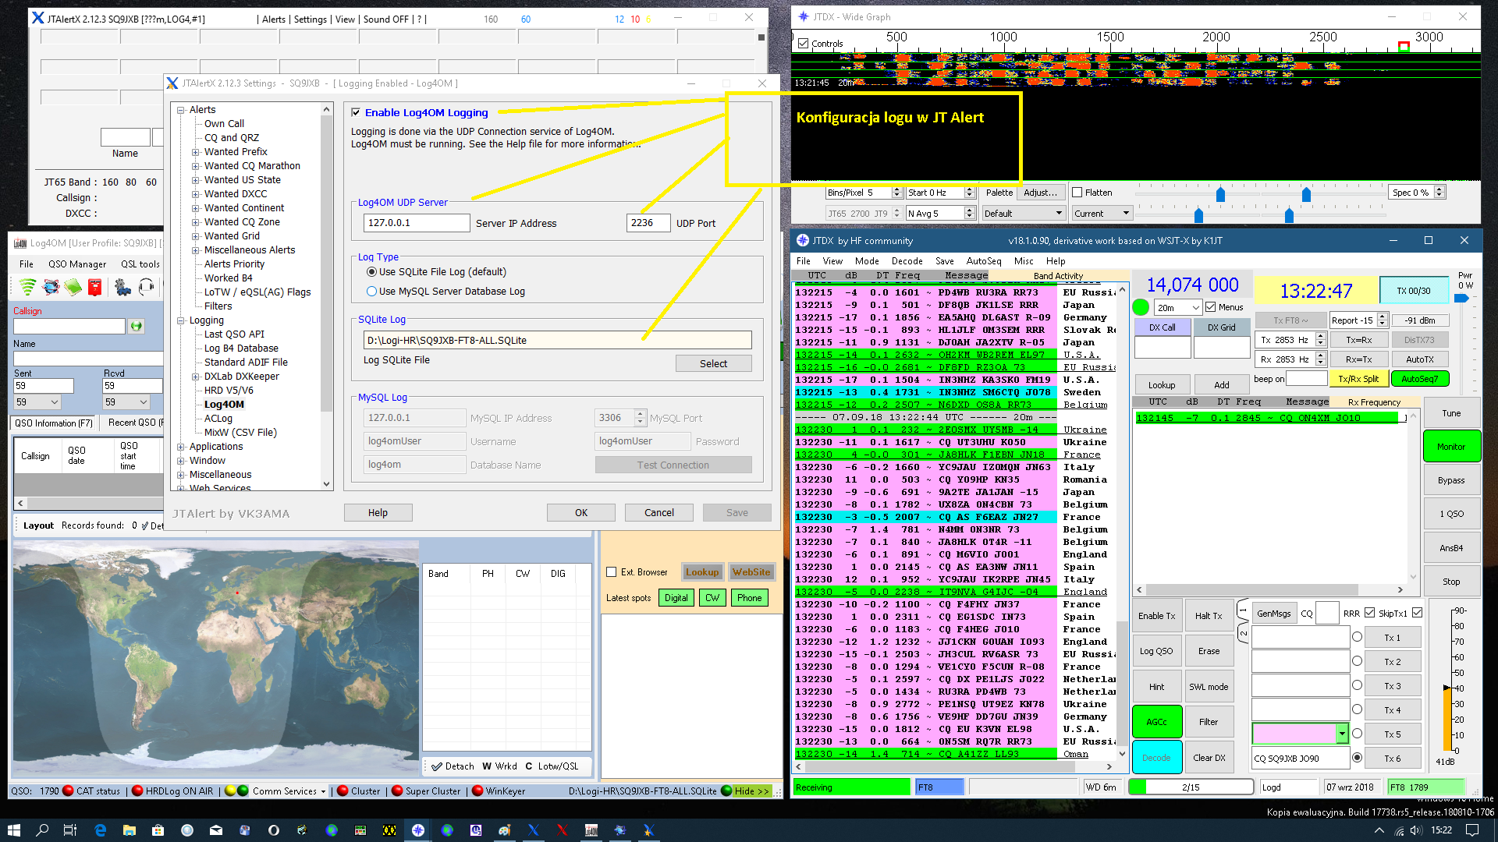Open the QSO Manager menu in Log4OM
The width and height of the screenshot is (1498, 842).
pyautogui.click(x=76, y=264)
